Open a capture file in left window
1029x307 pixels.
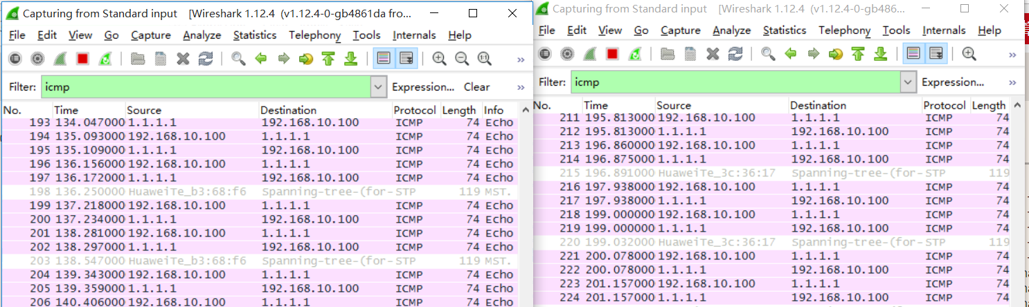pos(138,59)
